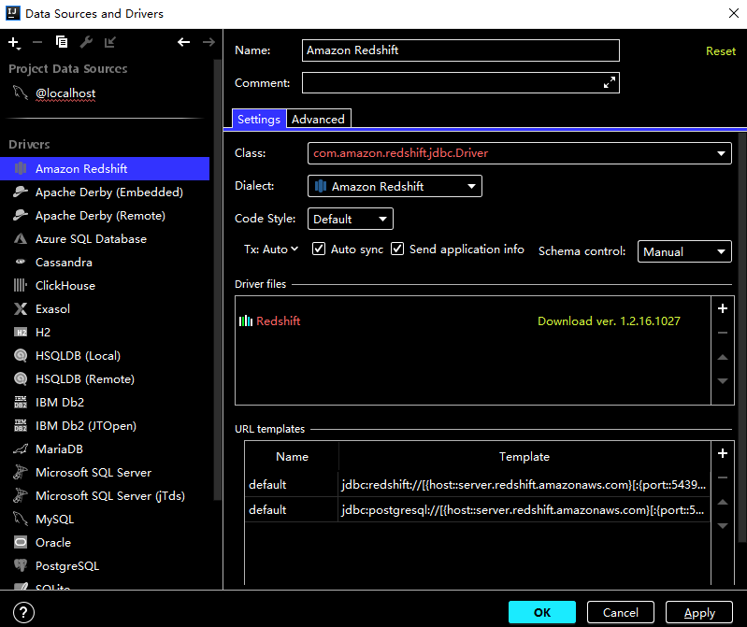The height and width of the screenshot is (627, 747).
Task: Move the driver file up with the arrow
Action: (x=723, y=357)
